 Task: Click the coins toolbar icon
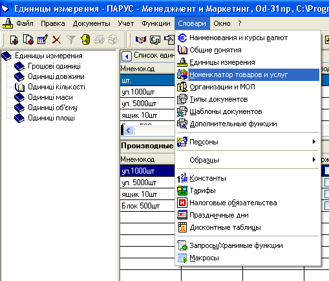(x=155, y=39)
